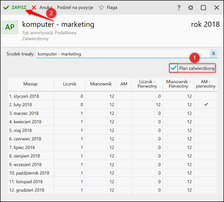Click the AP document type badge
The width and height of the screenshot is (224, 202).
click(10, 27)
